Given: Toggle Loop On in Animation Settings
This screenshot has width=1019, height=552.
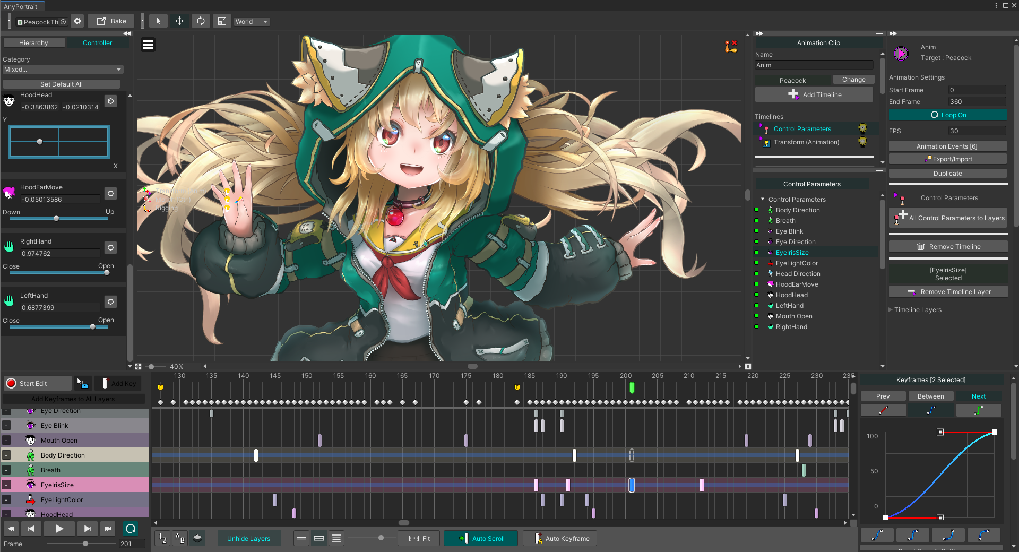Looking at the screenshot, I should point(948,115).
